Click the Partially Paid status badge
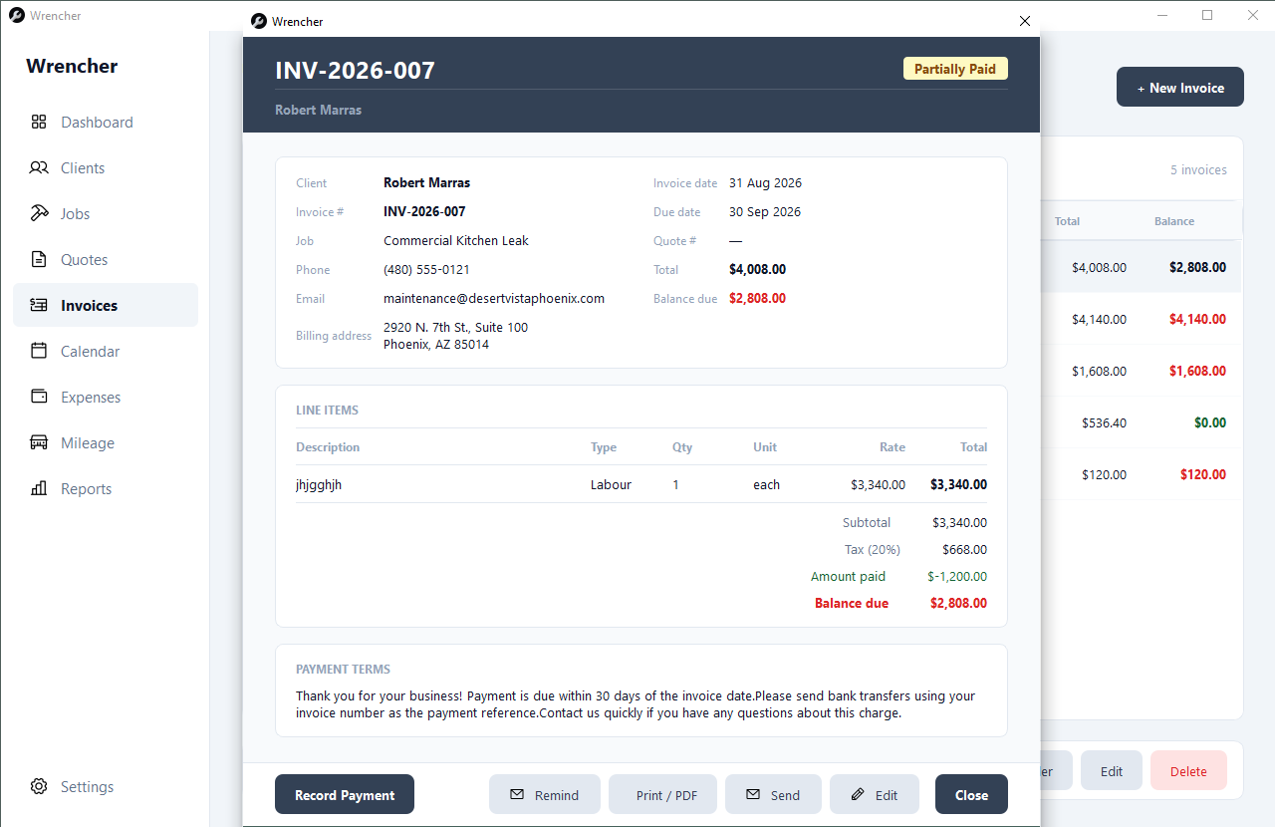Image resolution: width=1275 pixels, height=827 pixels. (x=955, y=69)
